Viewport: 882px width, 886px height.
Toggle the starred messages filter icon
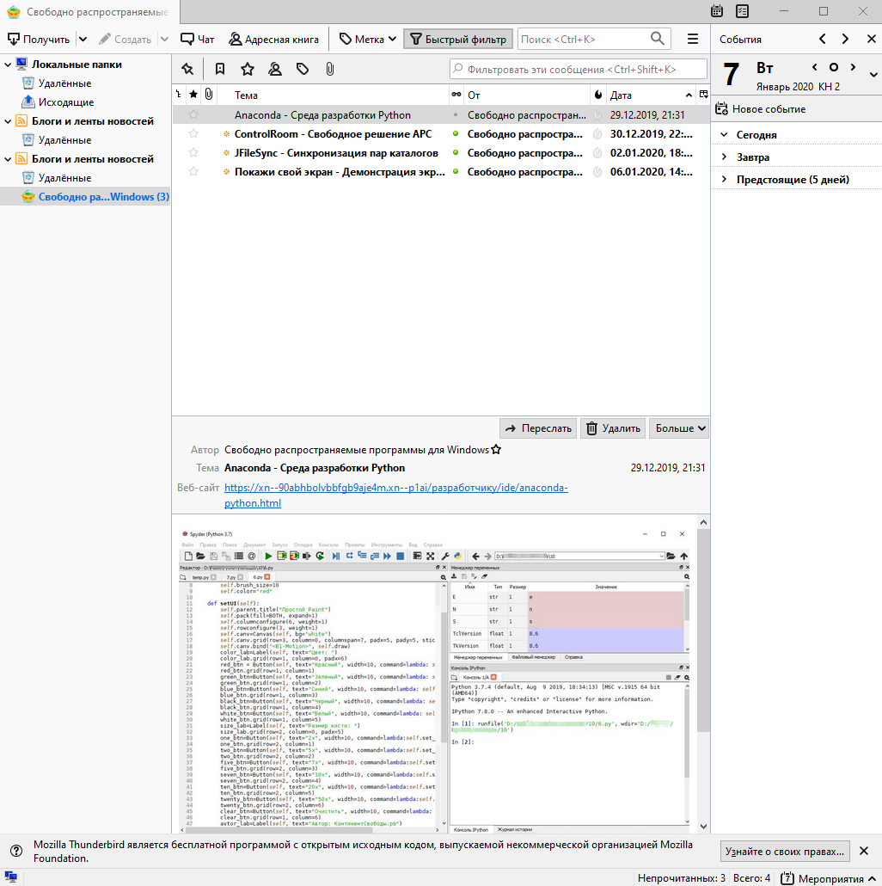pyautogui.click(x=248, y=69)
